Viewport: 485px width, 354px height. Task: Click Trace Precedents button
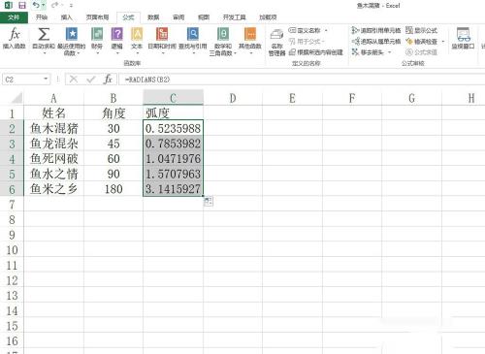[376, 30]
